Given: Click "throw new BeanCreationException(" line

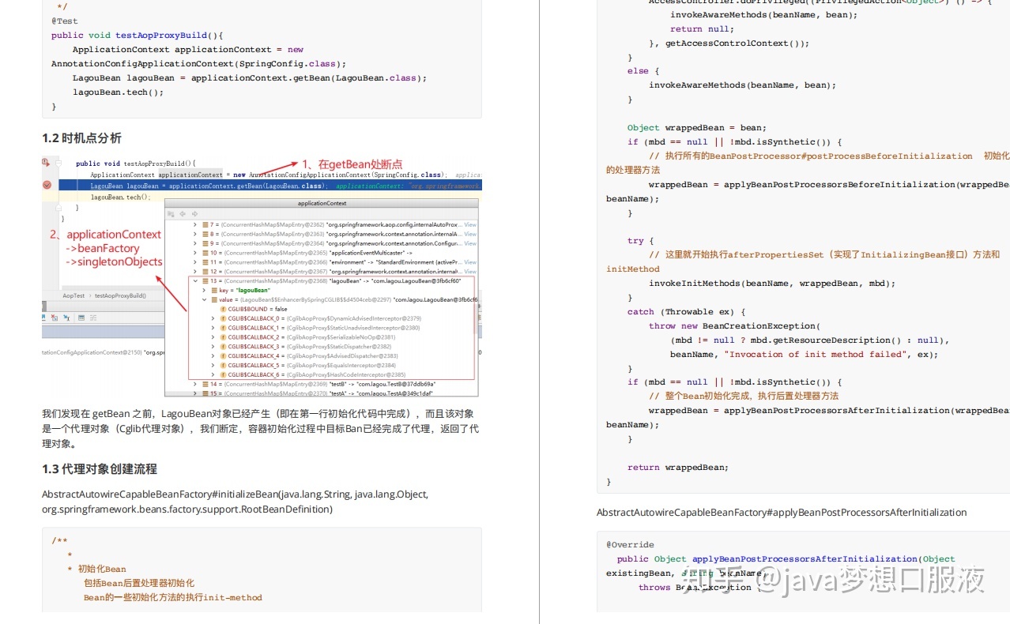Looking at the screenshot, I should click(734, 325).
